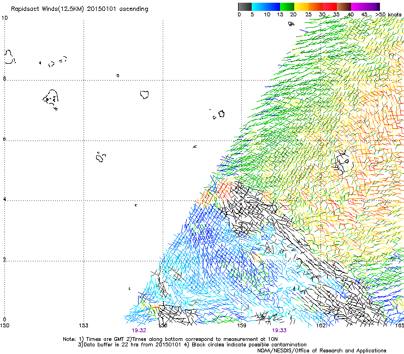Pick the orange 25-30 knots legend swatch
404x354 pixels.
pyautogui.click(x=316, y=7)
